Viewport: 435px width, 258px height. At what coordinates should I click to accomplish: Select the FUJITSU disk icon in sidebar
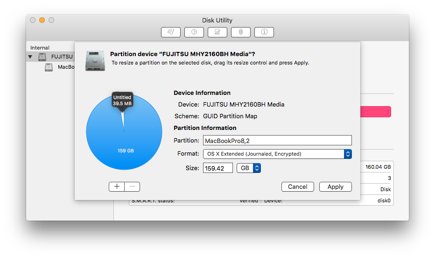pos(42,57)
